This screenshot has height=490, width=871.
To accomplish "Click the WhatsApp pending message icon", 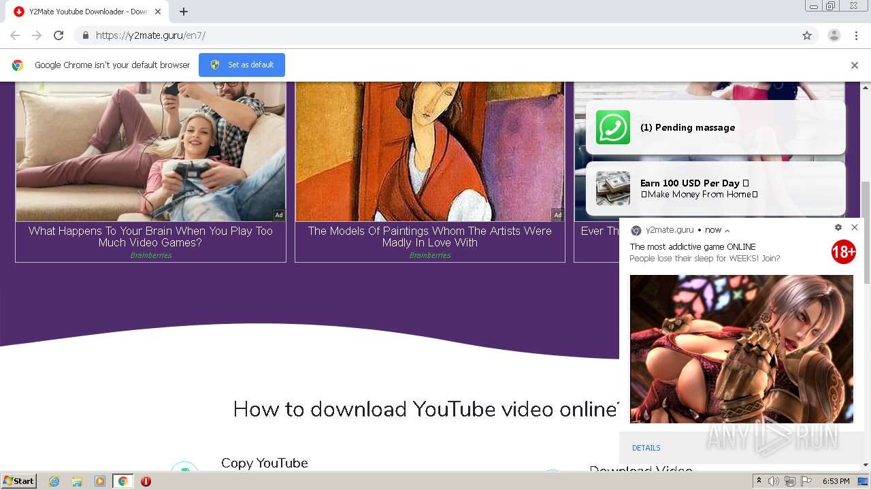I will point(613,127).
